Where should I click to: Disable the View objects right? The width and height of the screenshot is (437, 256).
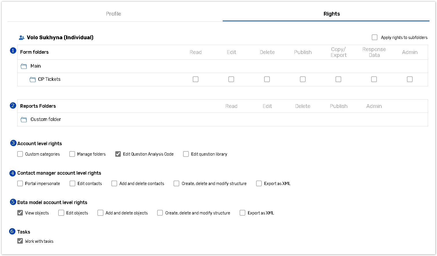[20, 213]
